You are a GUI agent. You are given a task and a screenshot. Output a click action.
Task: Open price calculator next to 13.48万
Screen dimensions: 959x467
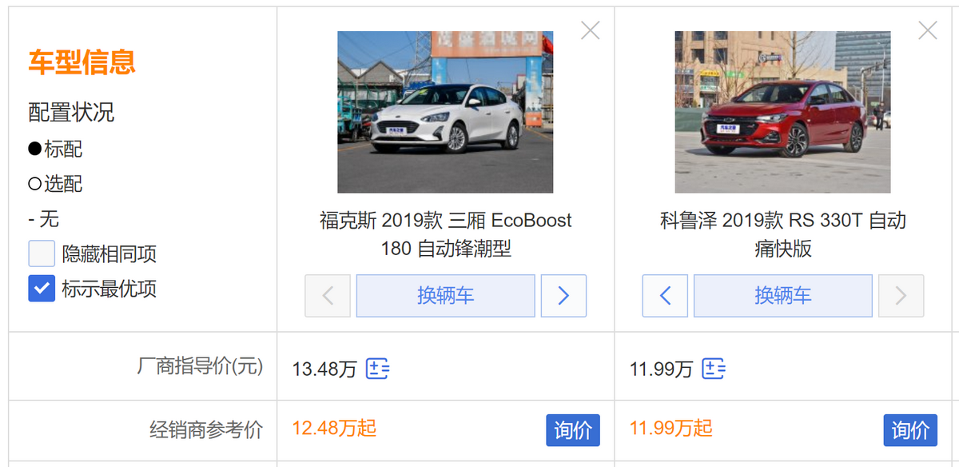tap(377, 369)
